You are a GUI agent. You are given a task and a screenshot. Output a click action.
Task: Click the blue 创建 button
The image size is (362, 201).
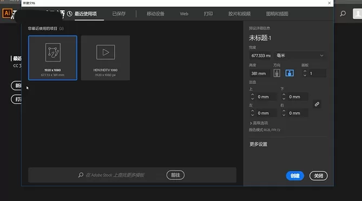click(x=295, y=176)
